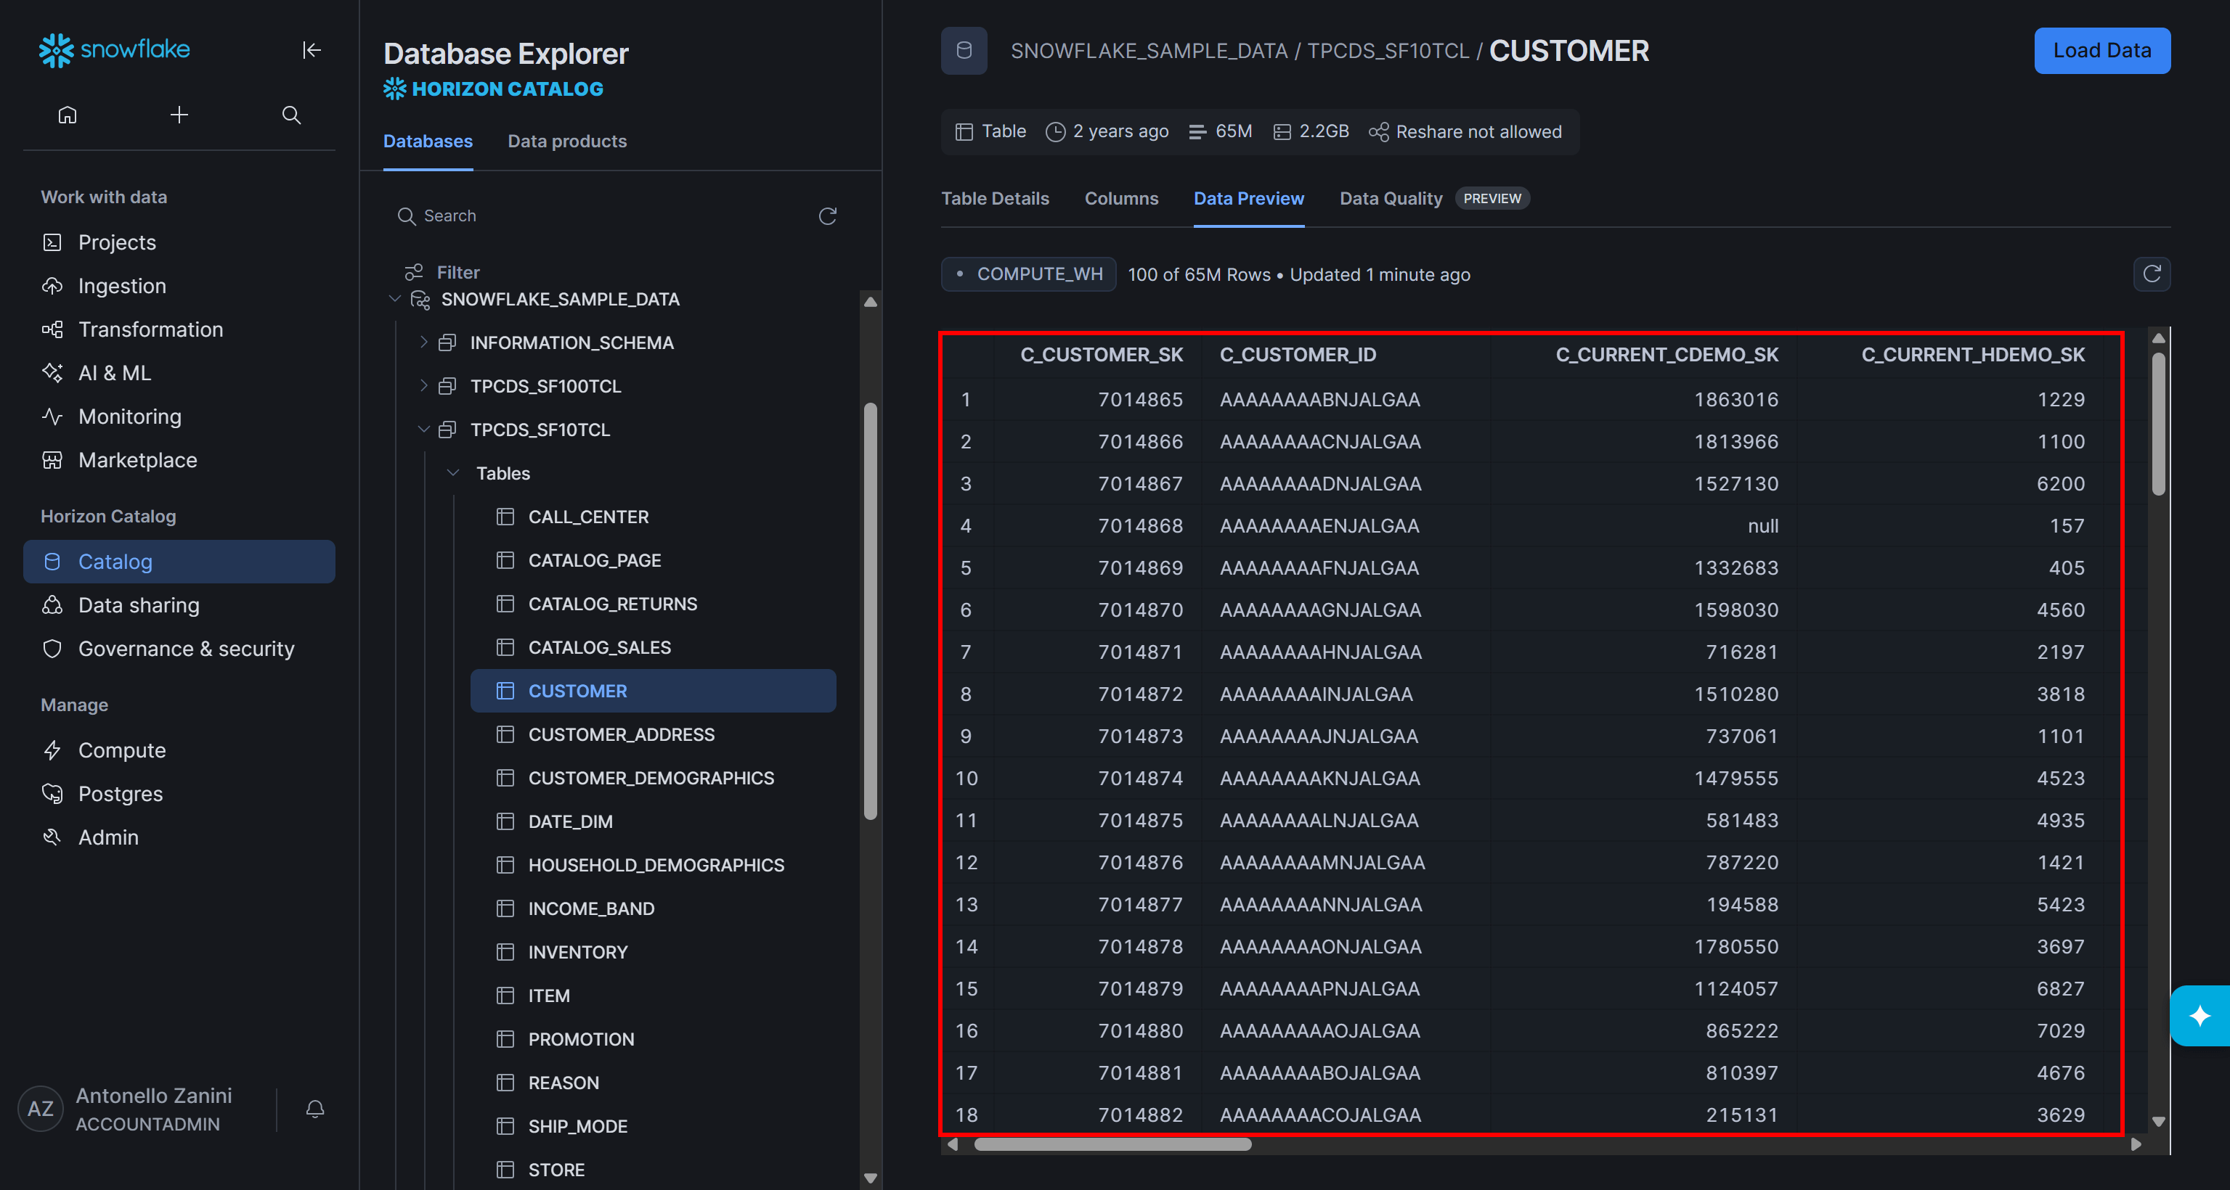2230x1190 pixels.
Task: Select the CUSTOMER_DEMOGRAPHICS table
Action: [x=653, y=779]
